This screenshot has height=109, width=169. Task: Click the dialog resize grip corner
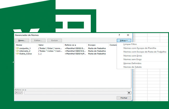point(132,100)
